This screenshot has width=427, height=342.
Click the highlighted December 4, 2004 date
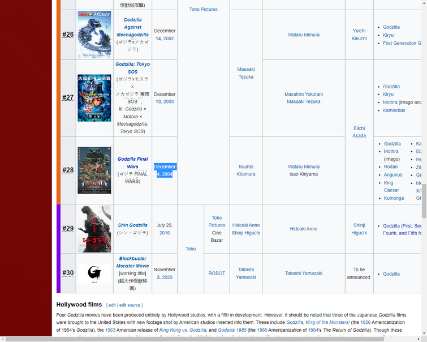point(165,170)
